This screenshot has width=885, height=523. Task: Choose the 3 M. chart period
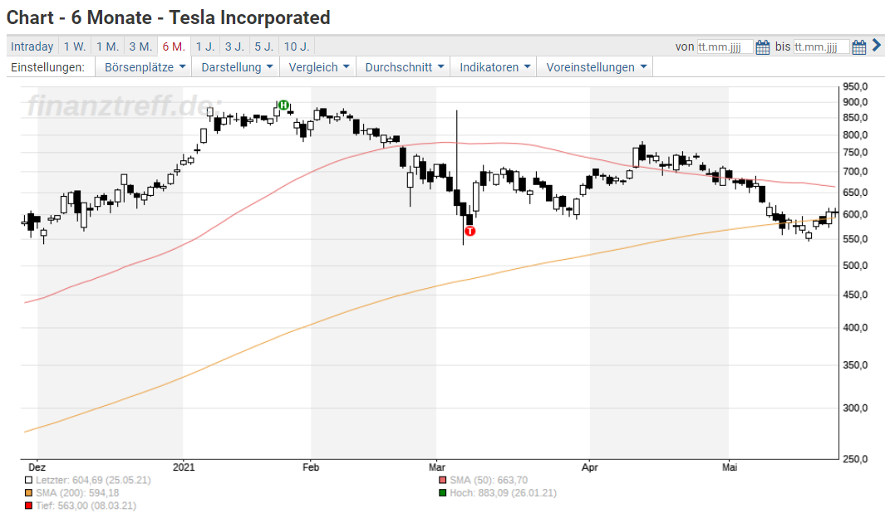click(140, 46)
